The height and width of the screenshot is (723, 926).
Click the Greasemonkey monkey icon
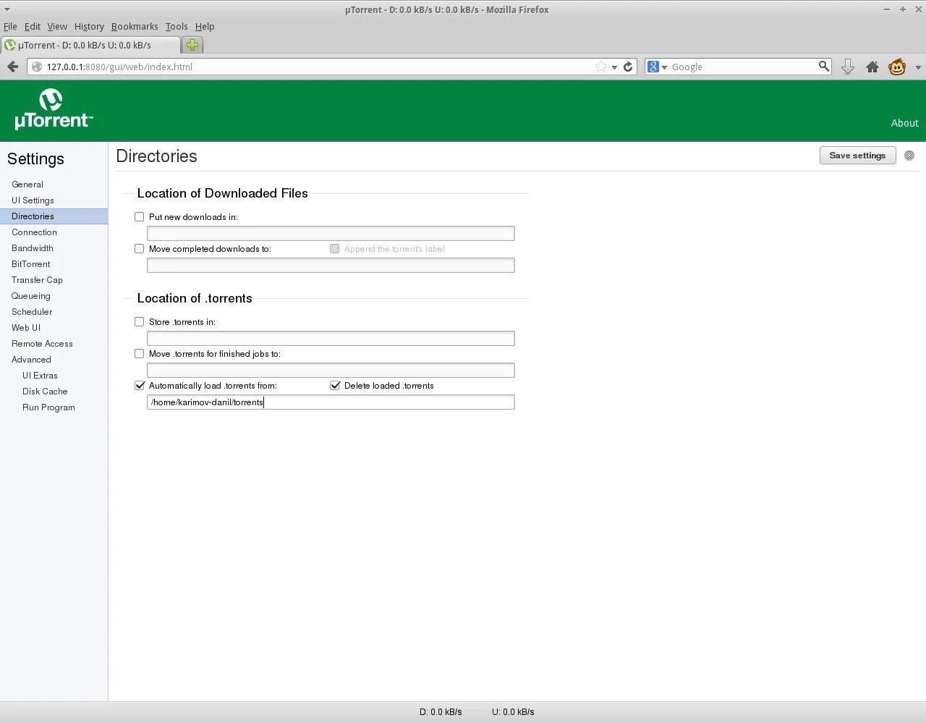[897, 67]
